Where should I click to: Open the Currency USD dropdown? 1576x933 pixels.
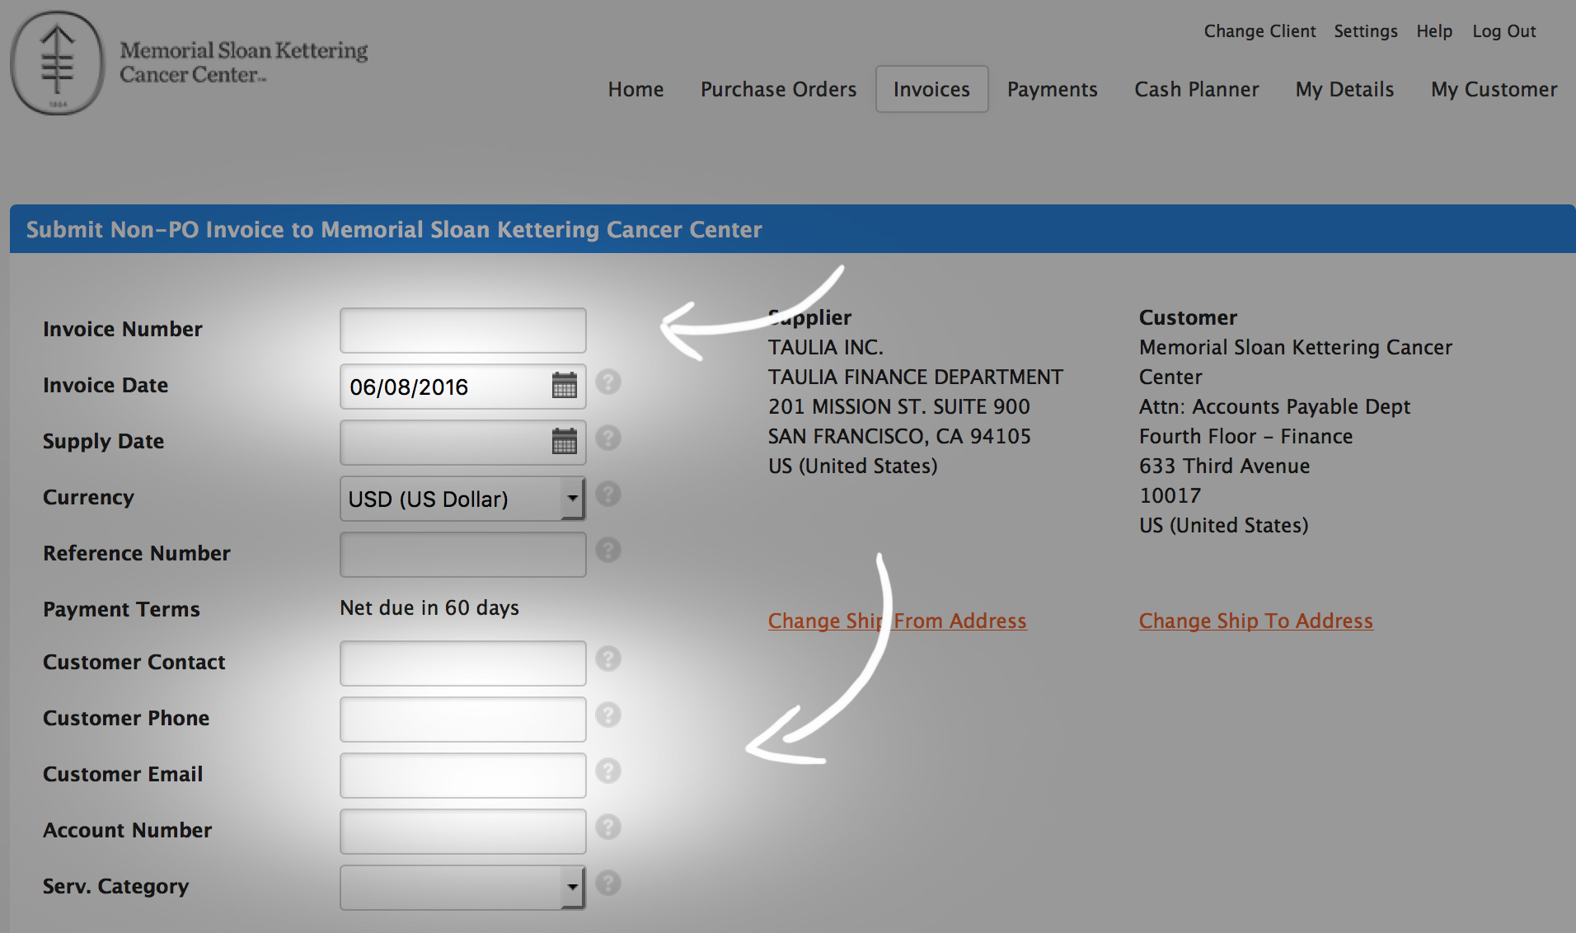[462, 499]
